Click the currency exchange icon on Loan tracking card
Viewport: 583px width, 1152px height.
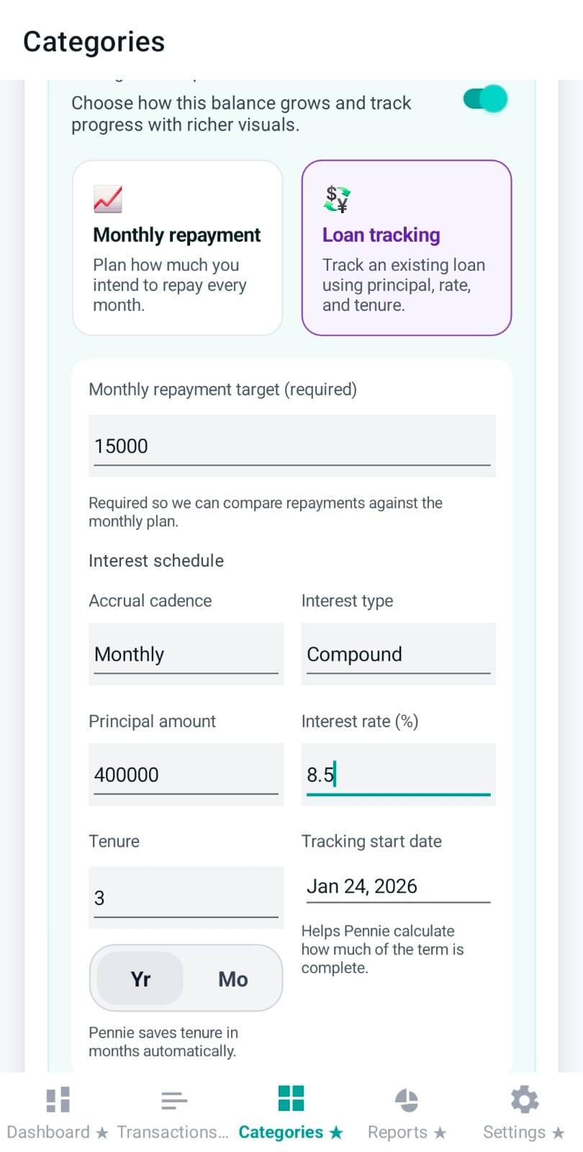pyautogui.click(x=335, y=199)
